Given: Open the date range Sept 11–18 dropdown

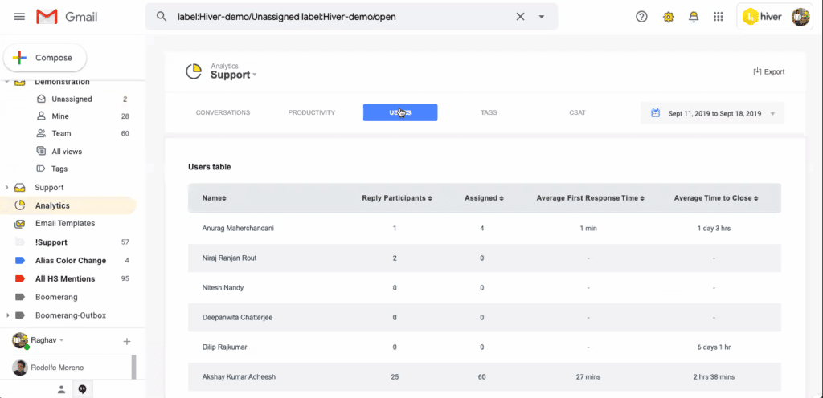Looking at the screenshot, I should point(712,113).
